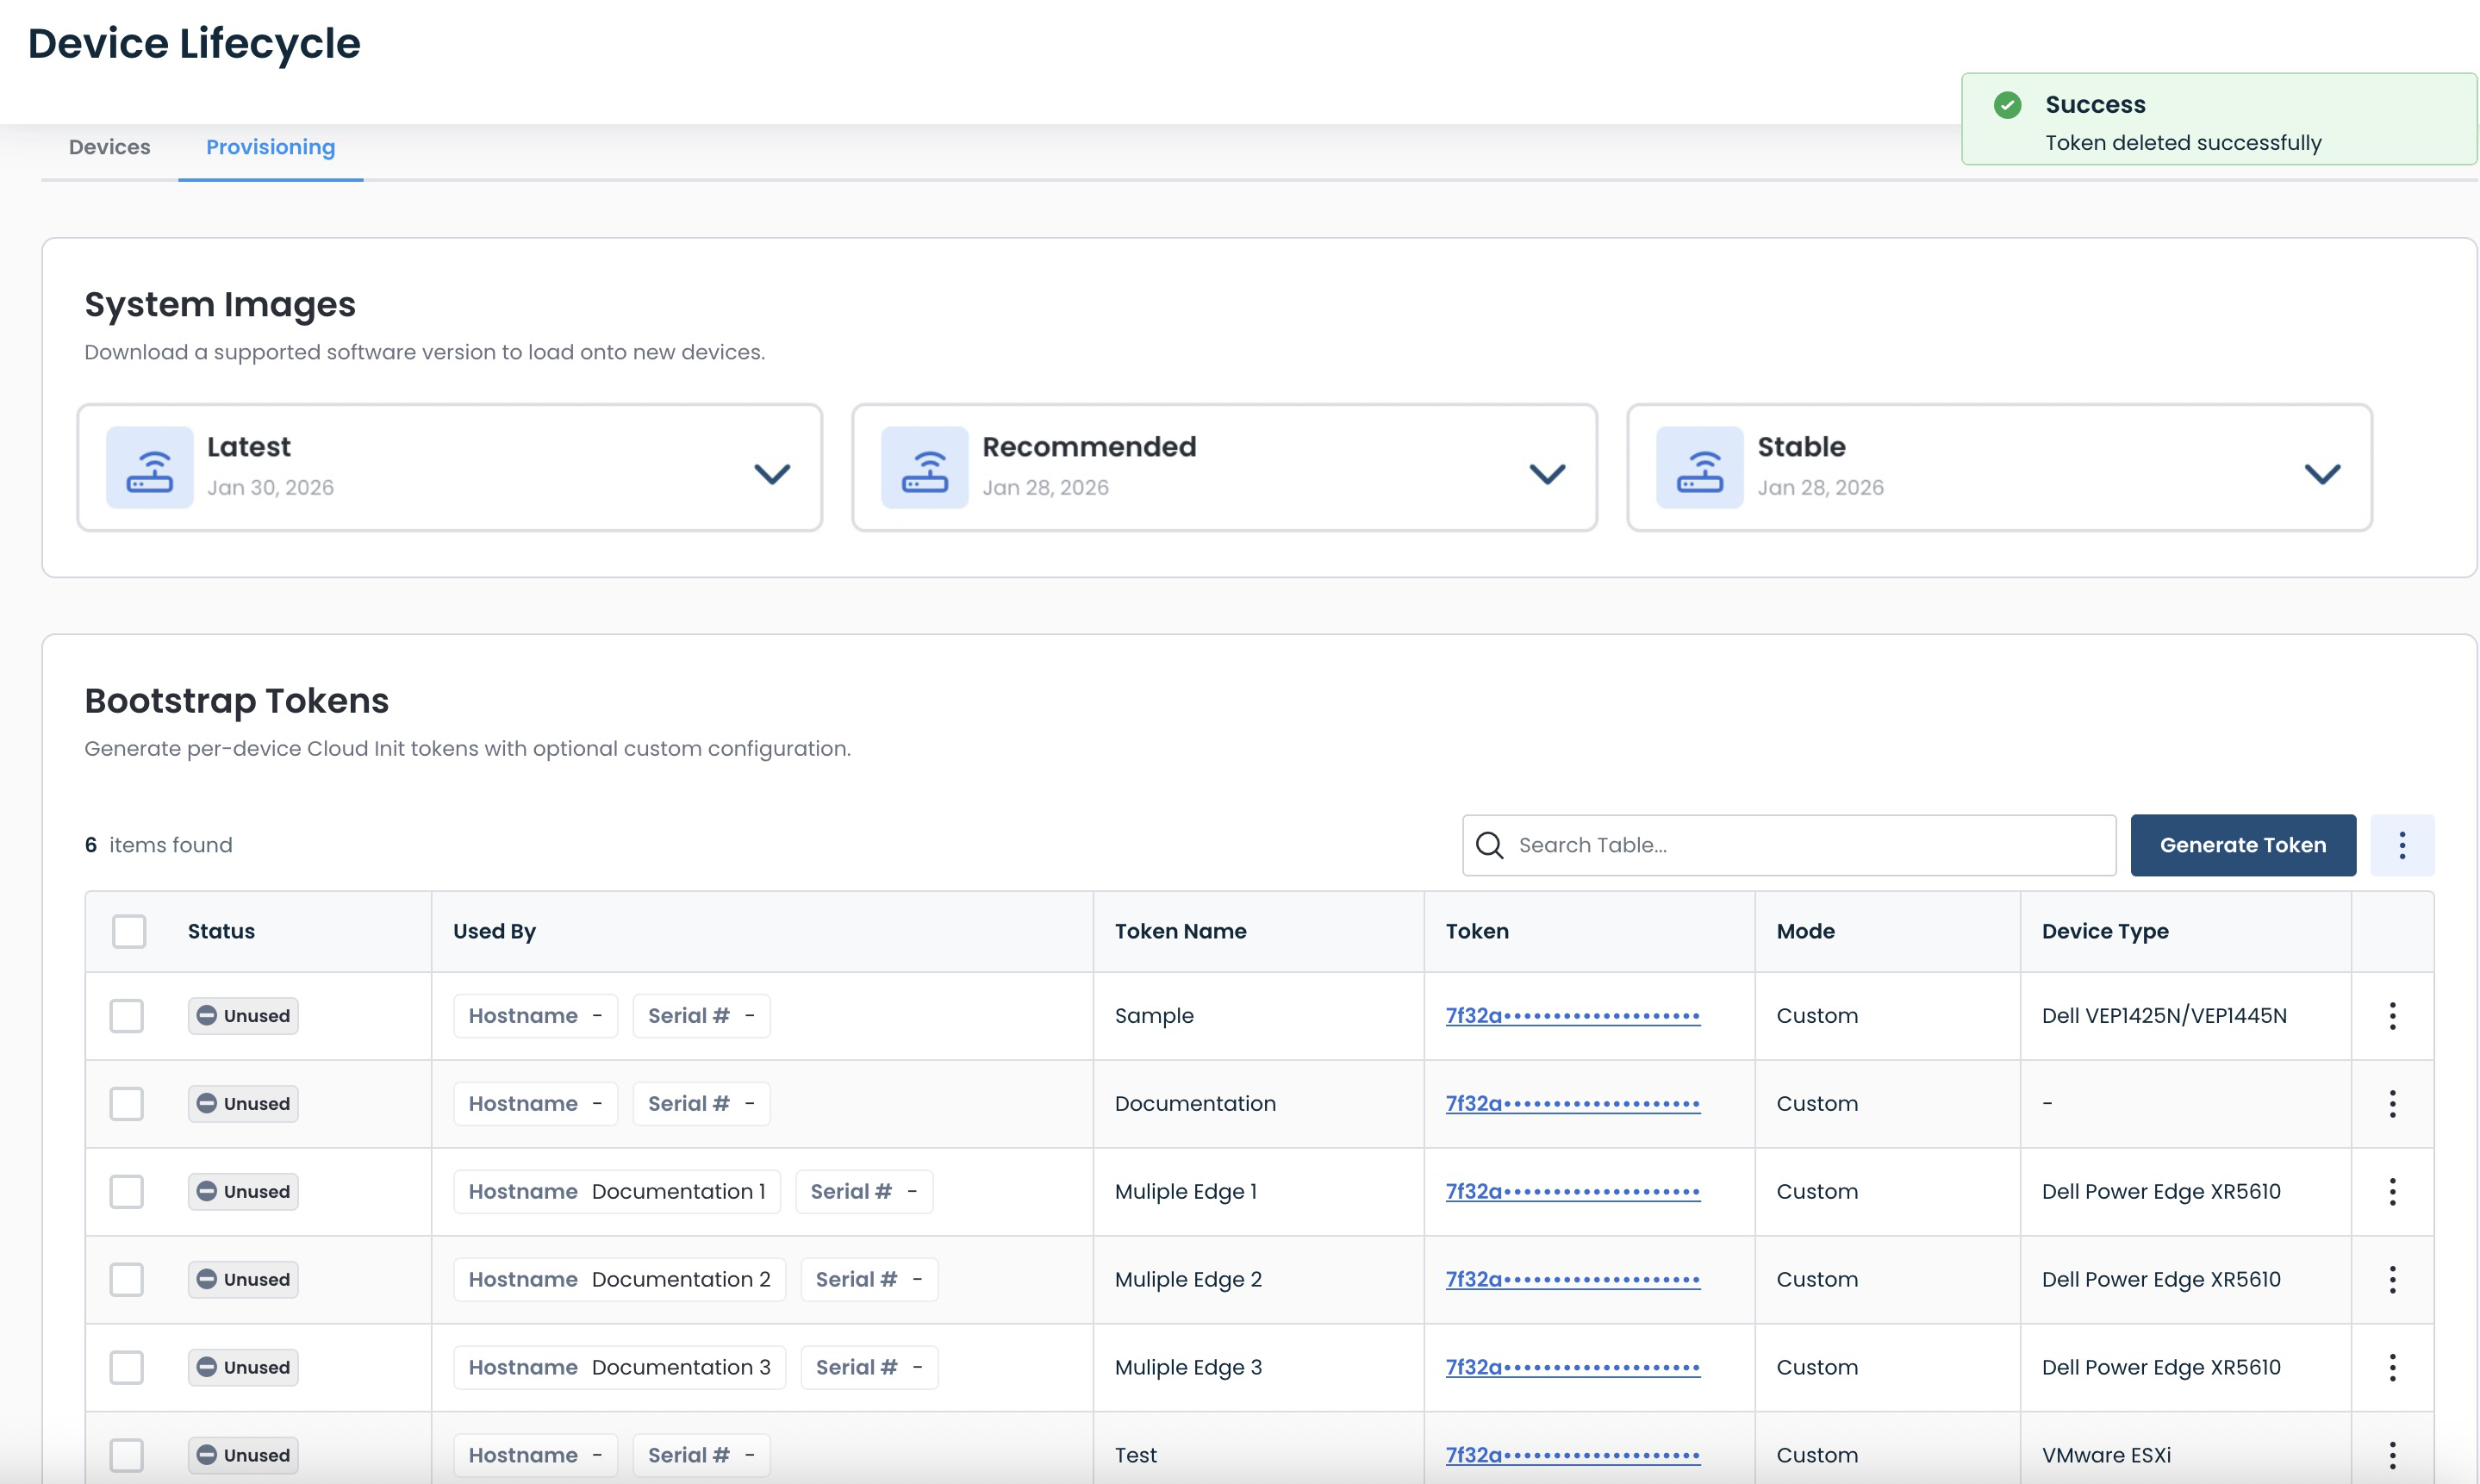Expand the Recommended system image card
Viewport: 2480px width, 1484px height.
point(1547,473)
